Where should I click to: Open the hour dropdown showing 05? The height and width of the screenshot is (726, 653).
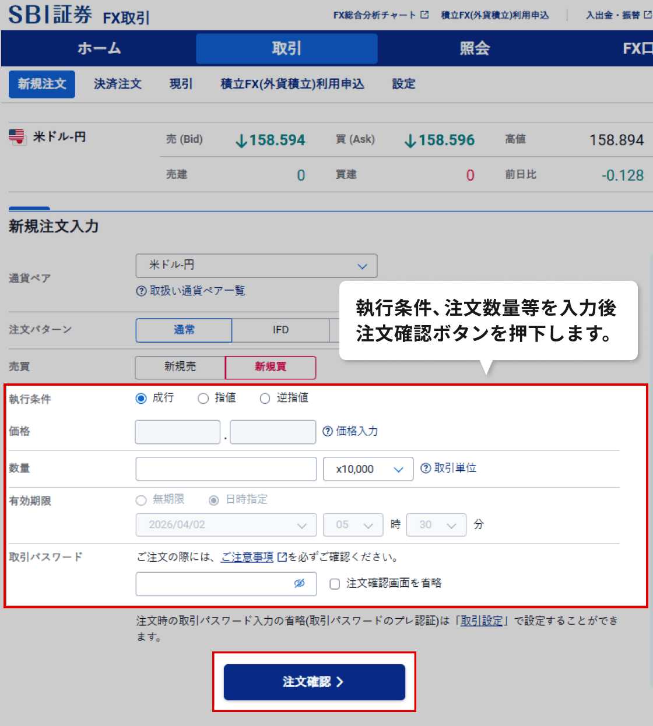click(x=353, y=525)
